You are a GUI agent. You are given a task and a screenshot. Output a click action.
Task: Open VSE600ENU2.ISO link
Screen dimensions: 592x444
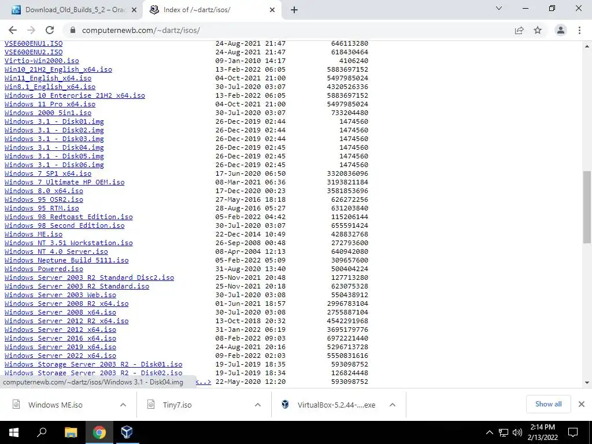coord(34,52)
